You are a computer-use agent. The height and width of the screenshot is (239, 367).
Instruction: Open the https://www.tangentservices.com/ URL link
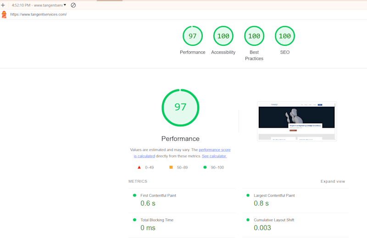[39, 14]
